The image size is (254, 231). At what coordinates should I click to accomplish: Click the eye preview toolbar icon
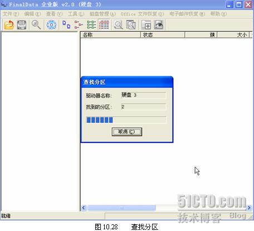(x=159, y=25)
